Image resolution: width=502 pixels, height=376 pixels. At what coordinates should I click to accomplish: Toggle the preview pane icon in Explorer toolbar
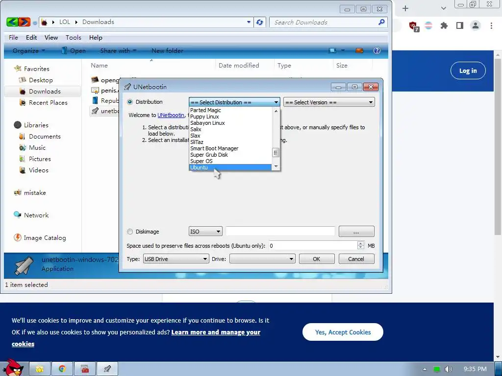pos(359,50)
